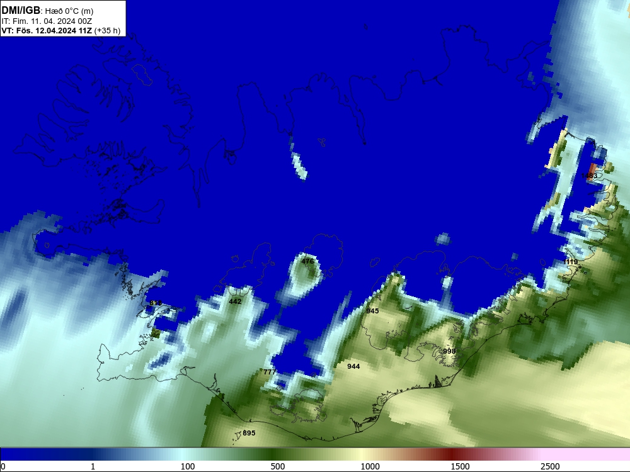Click the legend label 1
630x472 pixels.
[x=93, y=466]
